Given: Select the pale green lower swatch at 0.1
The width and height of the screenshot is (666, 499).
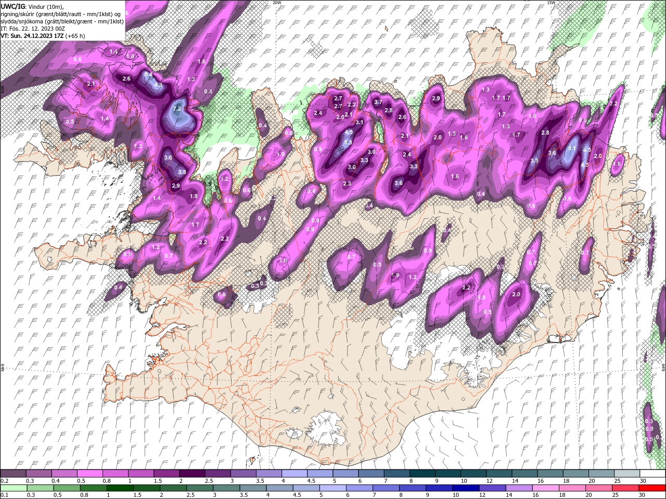Looking at the screenshot, I should [x=14, y=488].
